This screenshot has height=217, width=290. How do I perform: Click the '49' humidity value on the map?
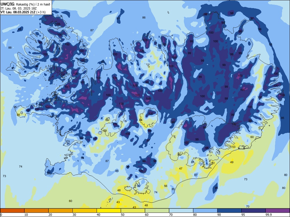pyautogui.click(x=232, y=162)
